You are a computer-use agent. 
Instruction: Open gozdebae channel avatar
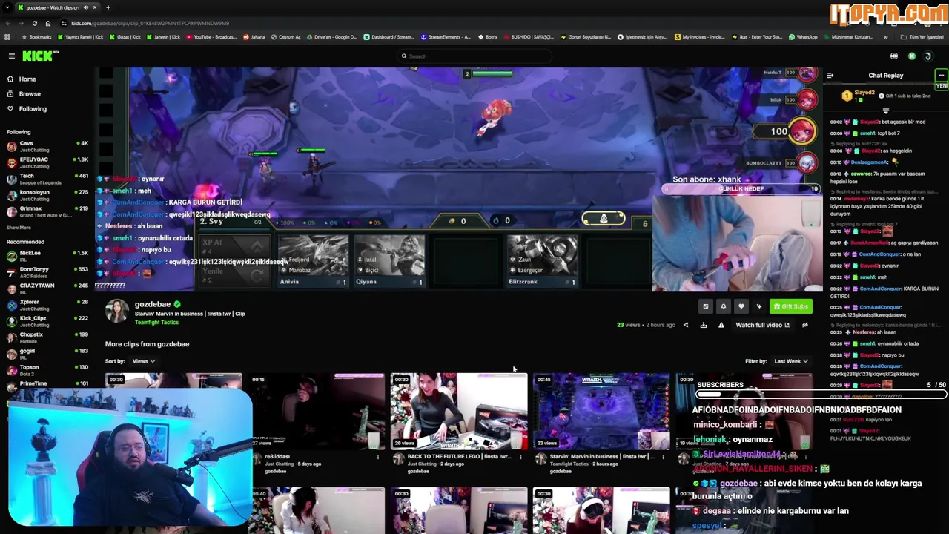click(x=116, y=311)
